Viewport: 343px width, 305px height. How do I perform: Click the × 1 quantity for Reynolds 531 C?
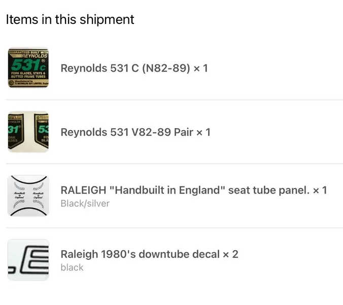coord(200,68)
